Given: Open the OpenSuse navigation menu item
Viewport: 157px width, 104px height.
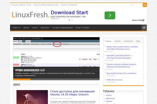Looking at the screenshot, I should 45,28.
